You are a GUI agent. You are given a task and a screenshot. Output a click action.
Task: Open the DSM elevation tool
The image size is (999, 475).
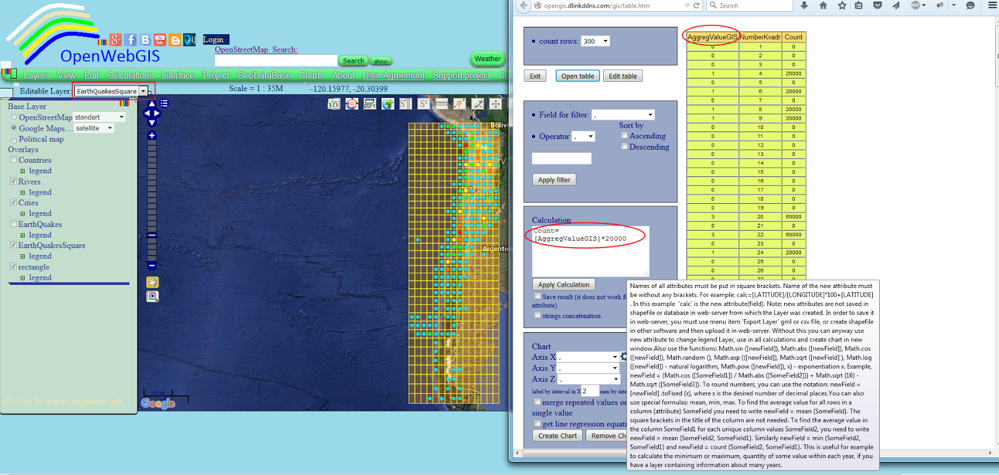click(370, 104)
